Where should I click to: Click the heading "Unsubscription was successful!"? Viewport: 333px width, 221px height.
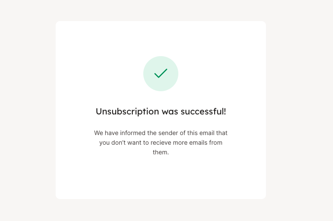161,111
